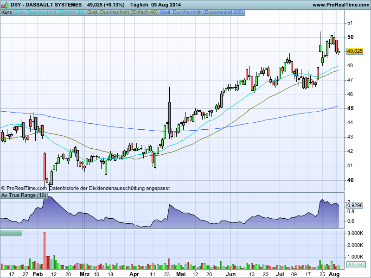Click the www.ProRealTime.com link at top
This screenshot has height=278, width=371.
coord(340,5)
